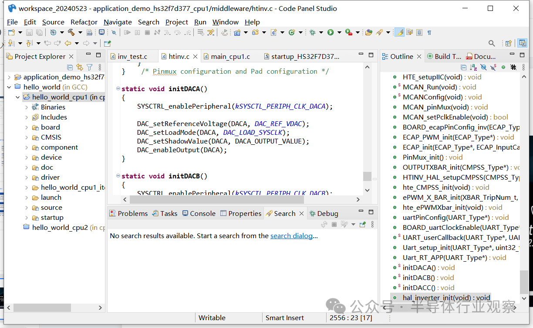Expand the Binaries tree node
533x328 pixels.
pyautogui.click(x=27, y=107)
